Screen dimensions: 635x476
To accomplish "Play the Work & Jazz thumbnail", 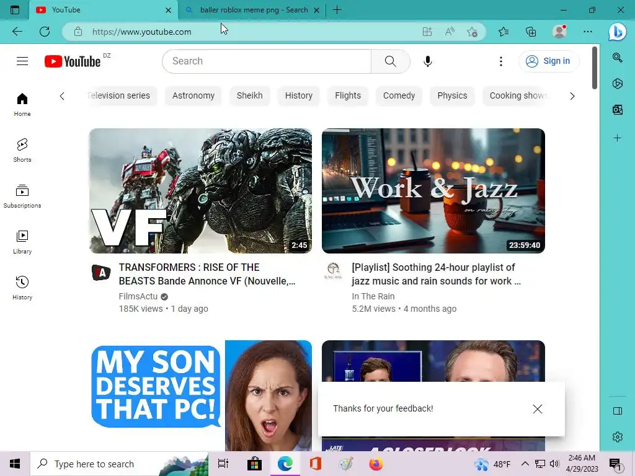I will tap(433, 191).
